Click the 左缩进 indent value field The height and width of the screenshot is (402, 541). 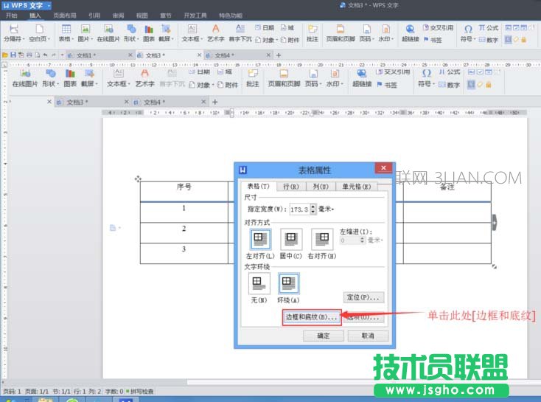[349, 240]
